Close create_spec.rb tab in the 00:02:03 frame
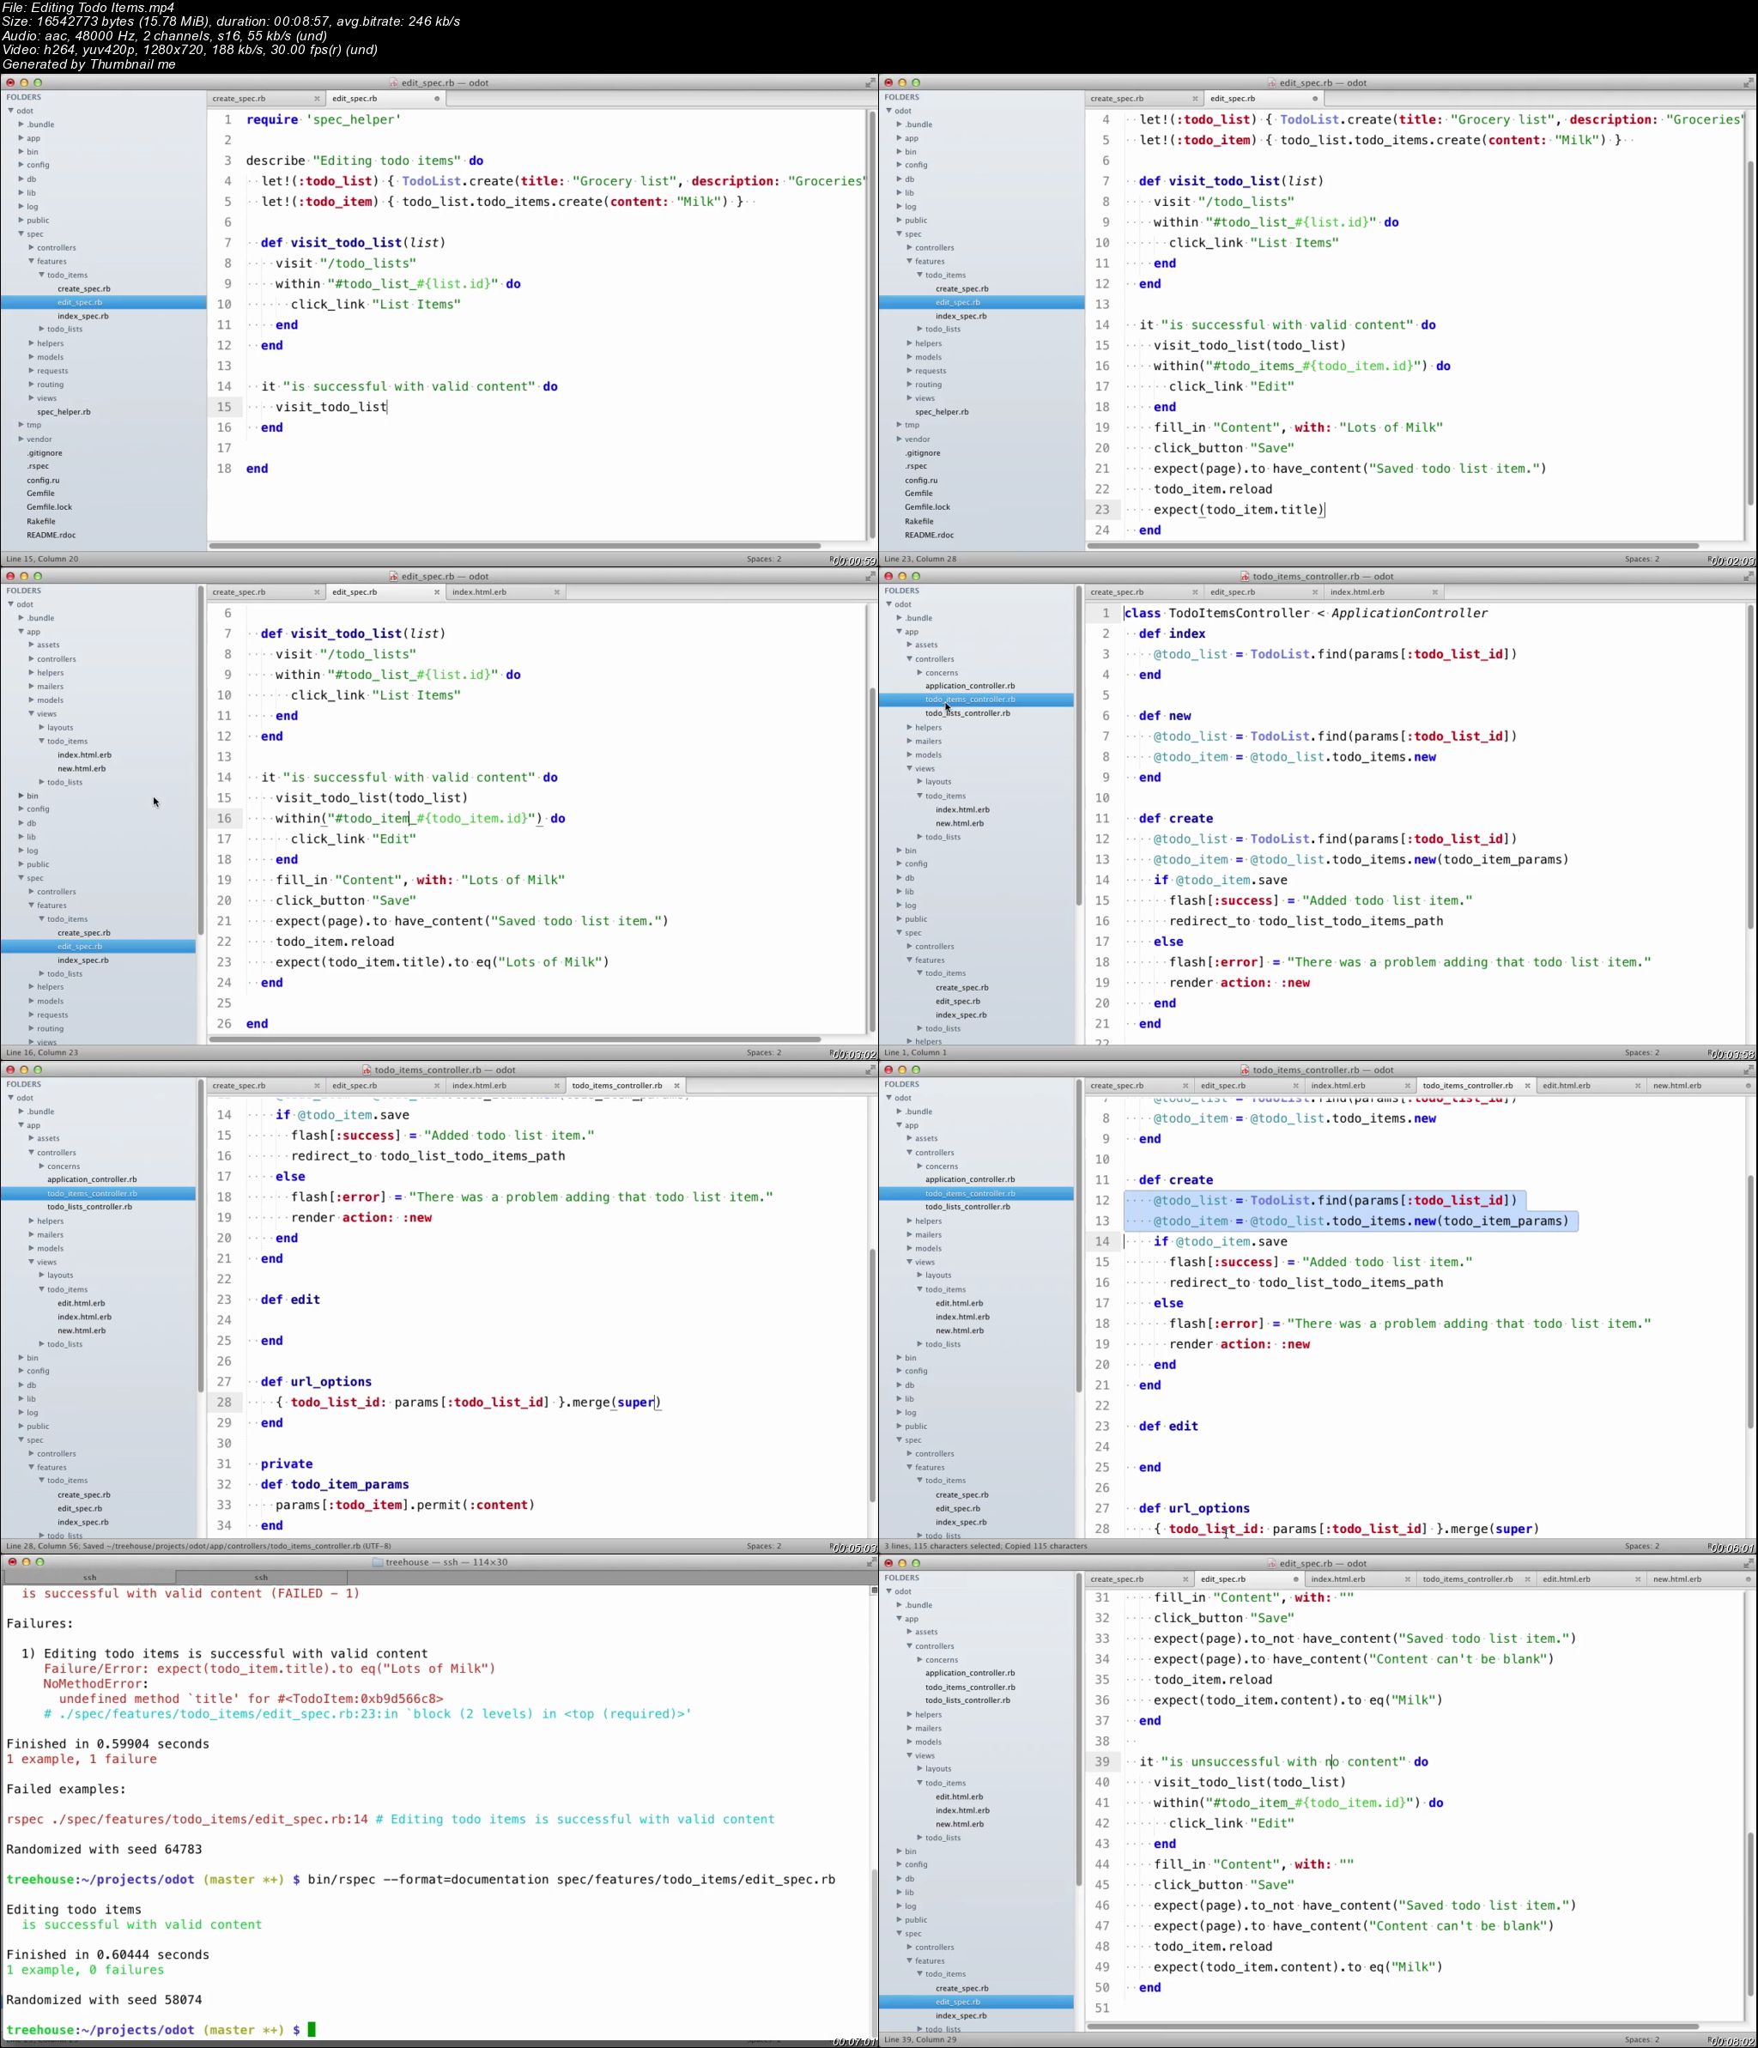 1194,99
